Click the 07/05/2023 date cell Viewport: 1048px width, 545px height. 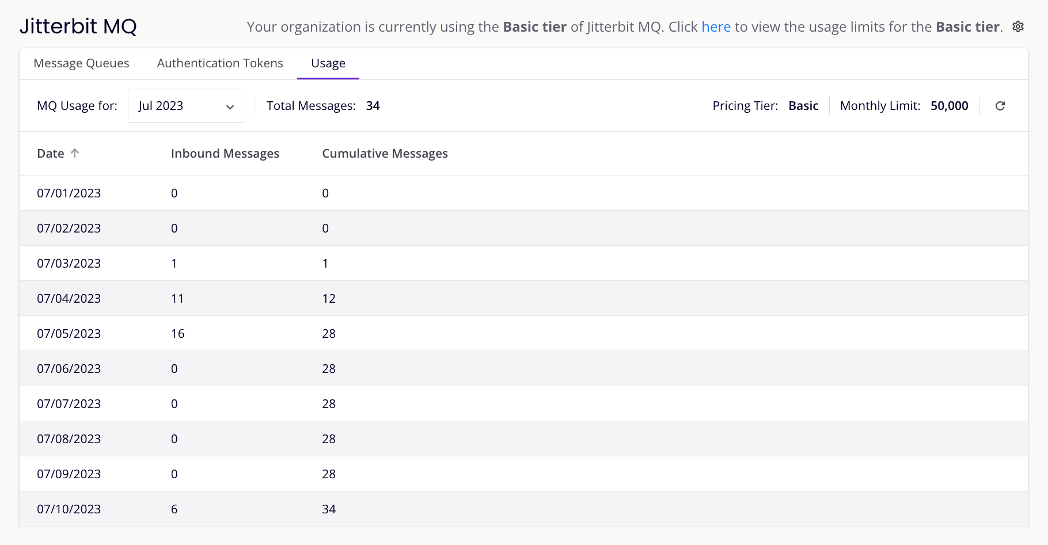pyautogui.click(x=69, y=334)
